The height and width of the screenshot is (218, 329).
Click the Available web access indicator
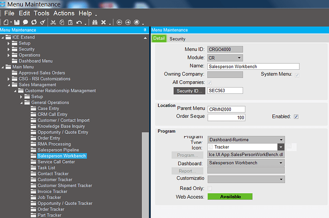[x=230, y=197]
